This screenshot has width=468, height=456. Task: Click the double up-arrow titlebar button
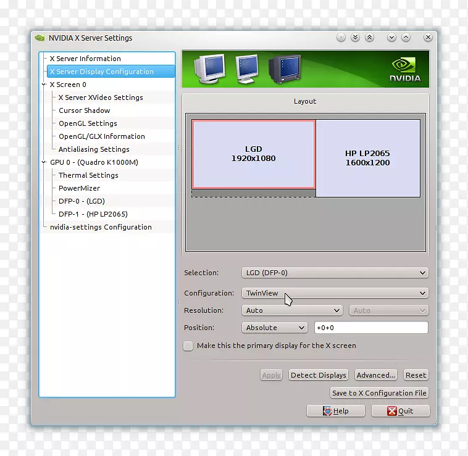tap(369, 38)
